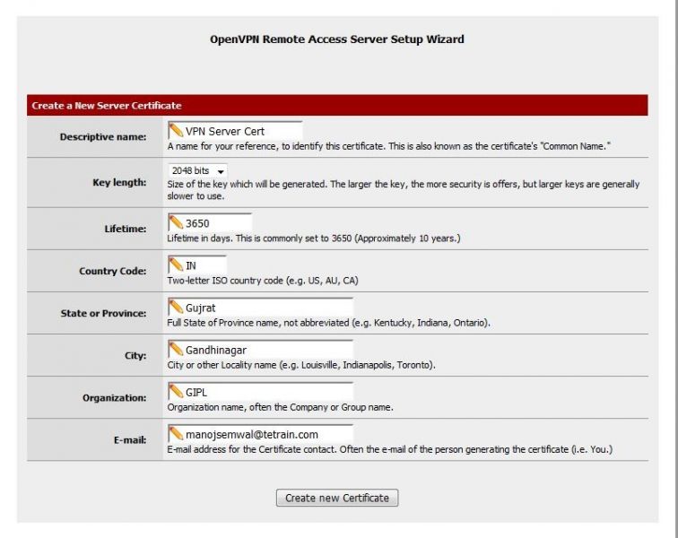Click pencil icon in Descriptive name field
Screen dimensions: 678x538
pyautogui.click(x=176, y=130)
